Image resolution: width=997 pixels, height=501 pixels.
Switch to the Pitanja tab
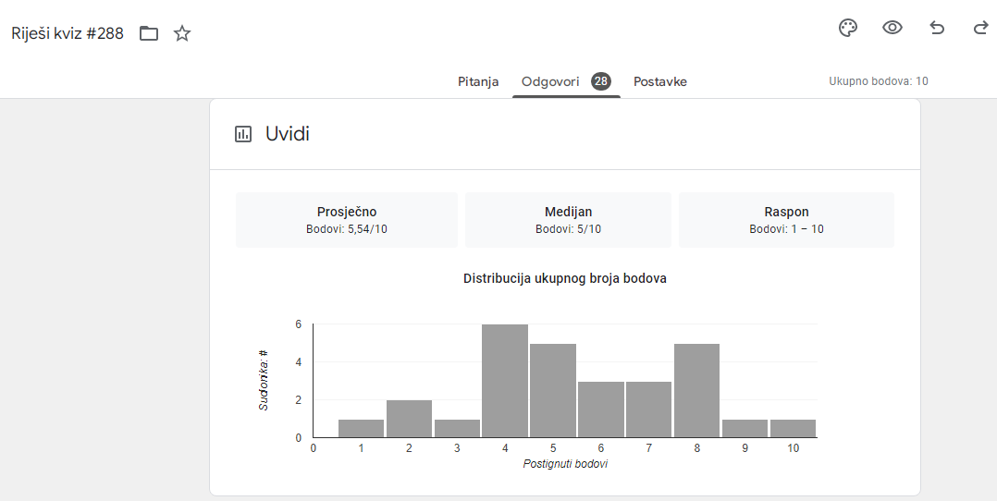(x=478, y=81)
